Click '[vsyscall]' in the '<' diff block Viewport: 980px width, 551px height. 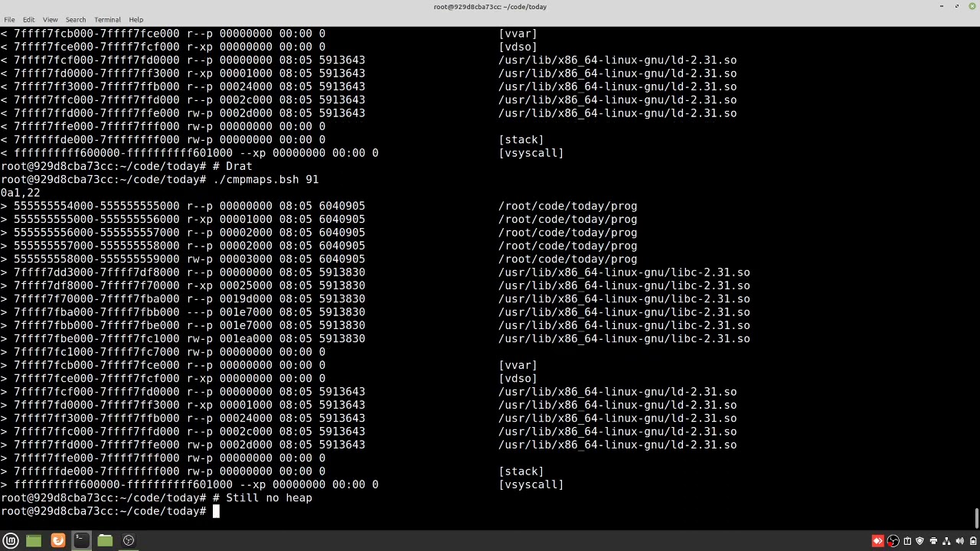pyautogui.click(x=531, y=153)
